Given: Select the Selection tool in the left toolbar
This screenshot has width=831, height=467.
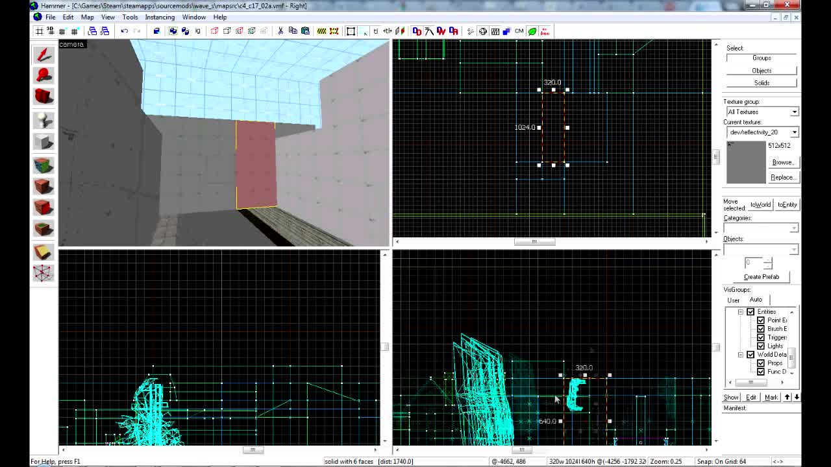Looking at the screenshot, I should coord(43,55).
